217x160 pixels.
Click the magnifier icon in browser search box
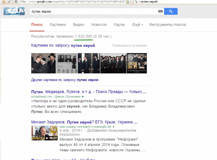[x=136, y=2]
